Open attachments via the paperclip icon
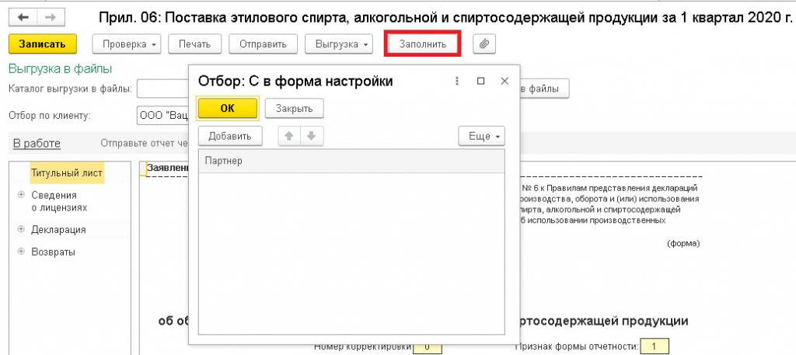The height and width of the screenshot is (355, 796). click(484, 44)
